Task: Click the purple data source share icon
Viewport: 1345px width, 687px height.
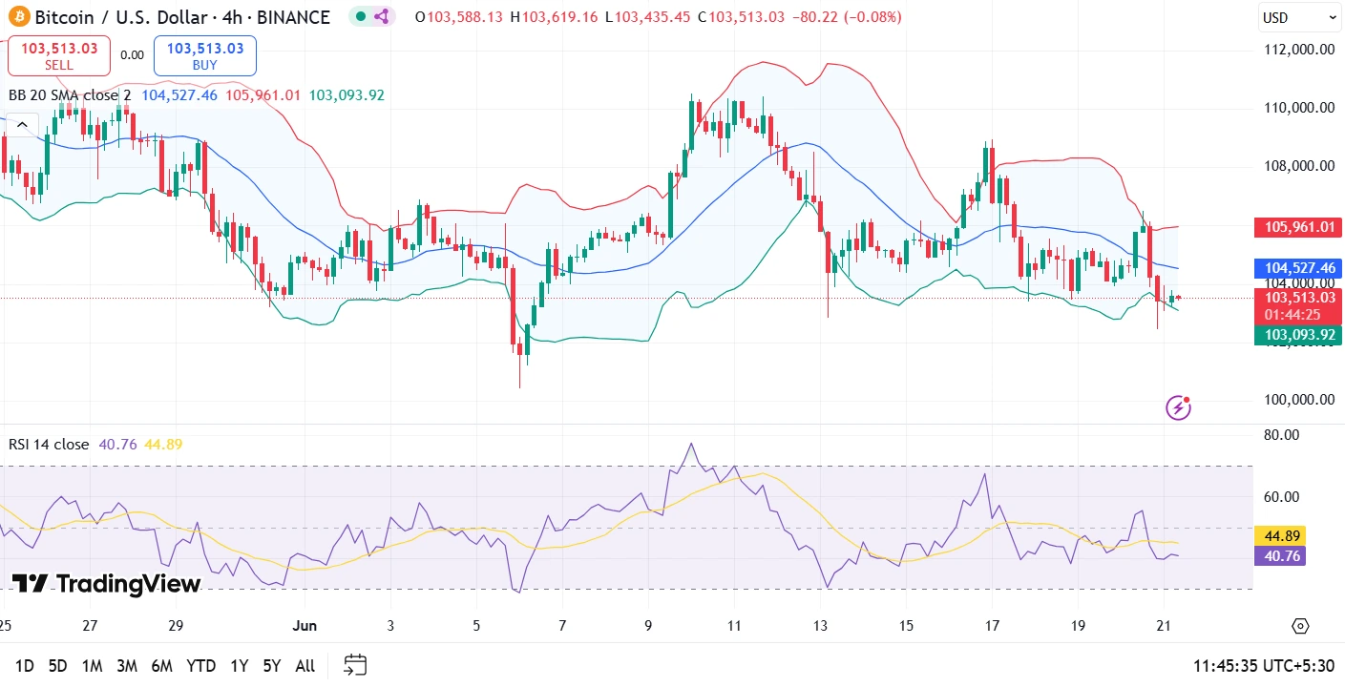Action: point(381,16)
